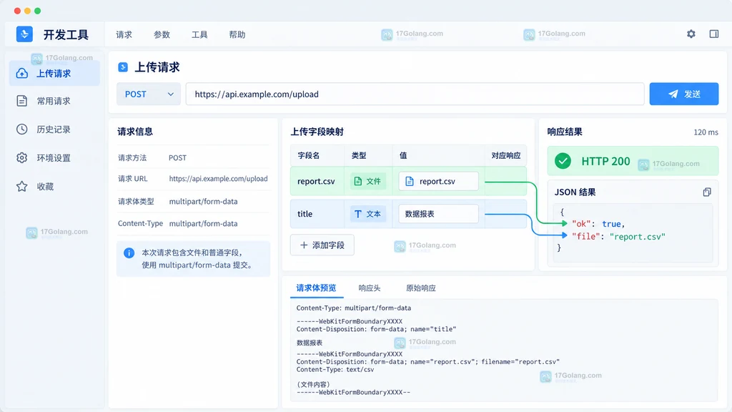Open 常用请求 in the sidebar
Image resolution: width=732 pixels, height=412 pixels.
click(x=54, y=101)
